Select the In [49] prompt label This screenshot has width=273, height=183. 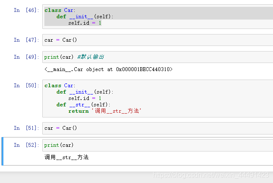point(26,57)
